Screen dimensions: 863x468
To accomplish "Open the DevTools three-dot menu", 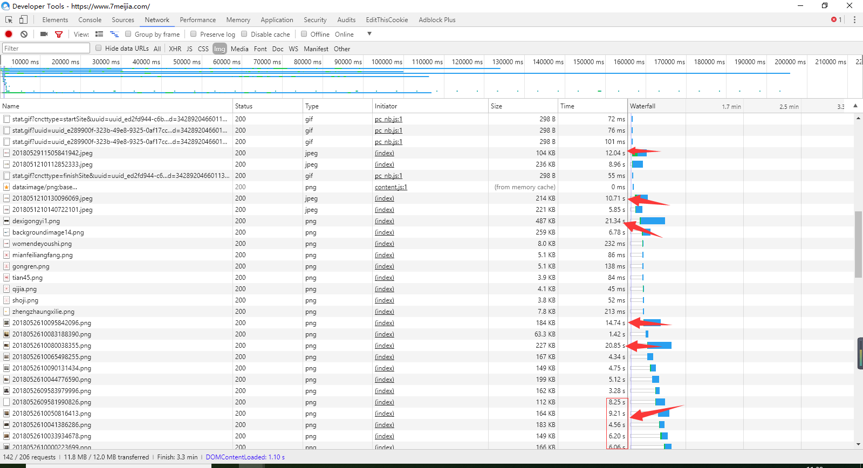I will click(x=854, y=20).
